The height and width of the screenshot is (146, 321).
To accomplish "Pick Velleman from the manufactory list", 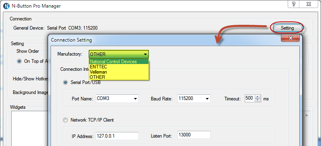I will pos(119,72).
